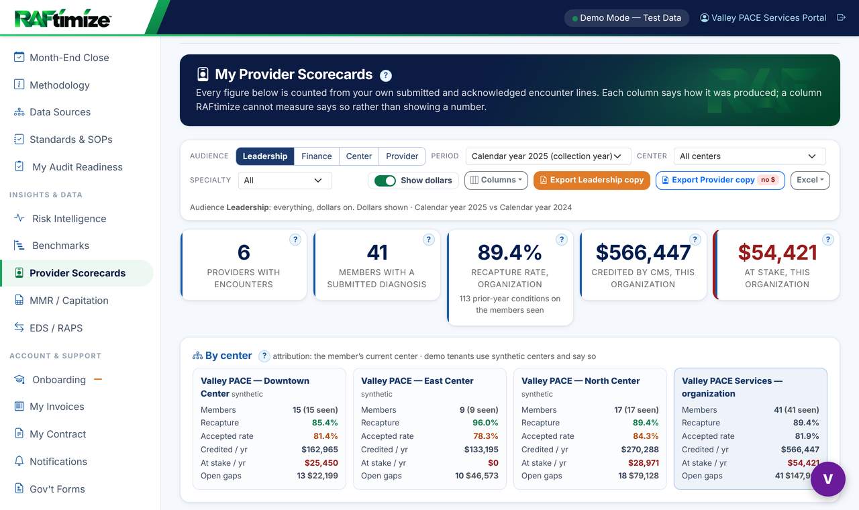The image size is (859, 510).
Task: Click the purple V avatar button
Action: 828,479
